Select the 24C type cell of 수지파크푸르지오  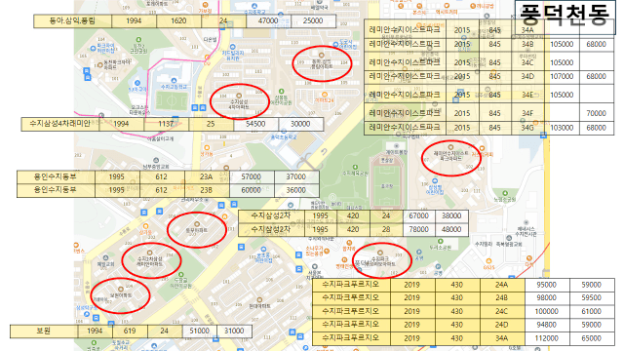pyautogui.click(x=502, y=312)
